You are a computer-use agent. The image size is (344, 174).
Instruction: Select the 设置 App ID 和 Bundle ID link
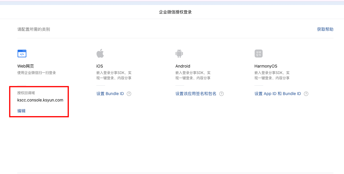[278, 94]
